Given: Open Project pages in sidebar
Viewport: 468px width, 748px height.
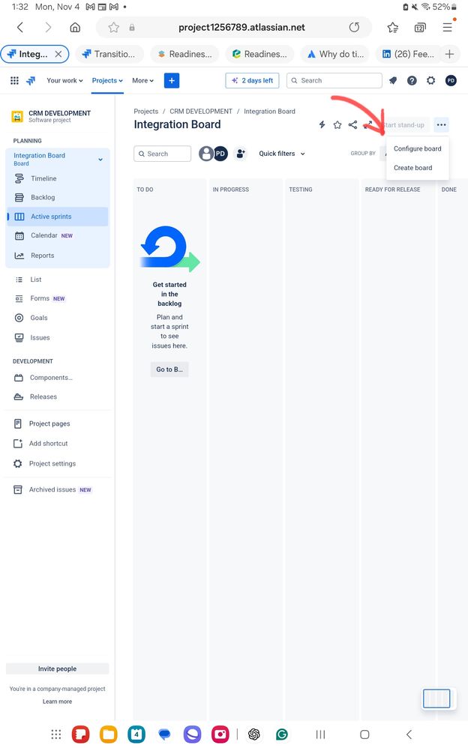Looking at the screenshot, I should pos(57,423).
